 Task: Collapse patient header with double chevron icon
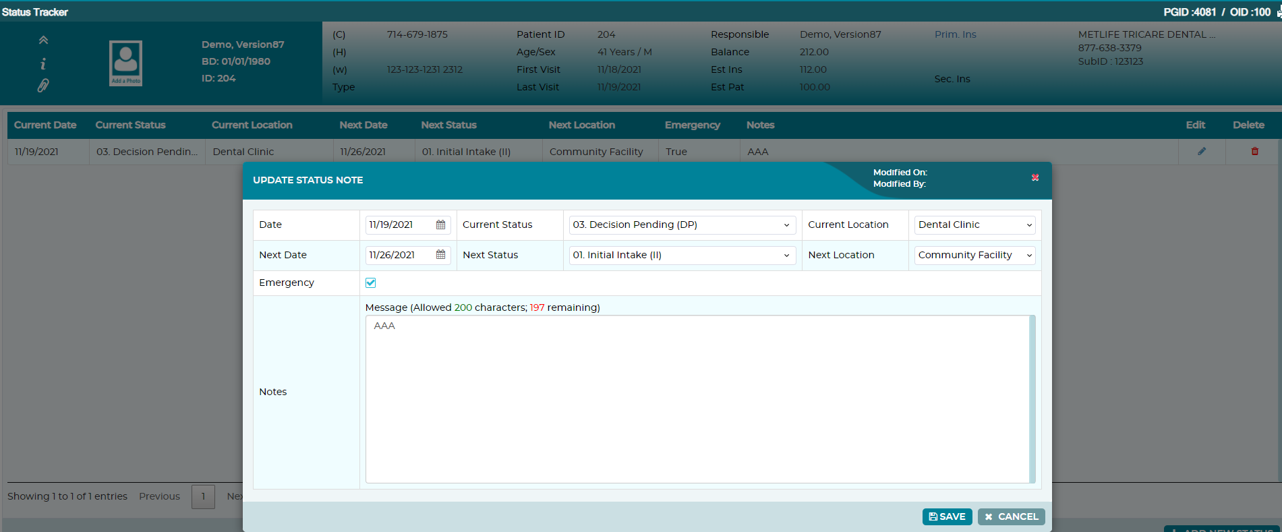(x=43, y=40)
